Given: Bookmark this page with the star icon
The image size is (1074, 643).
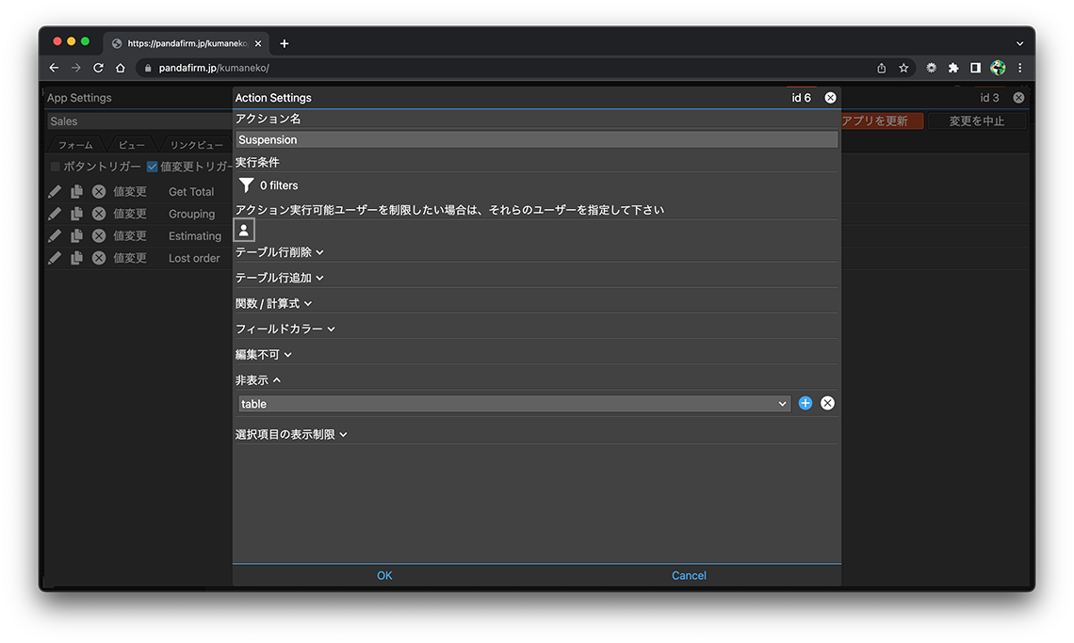Looking at the screenshot, I should (903, 68).
